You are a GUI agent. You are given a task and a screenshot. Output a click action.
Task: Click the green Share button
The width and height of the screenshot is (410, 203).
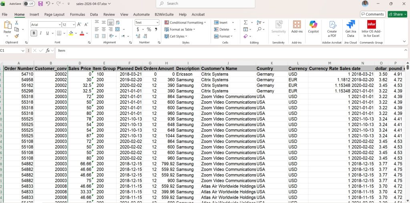397,14
